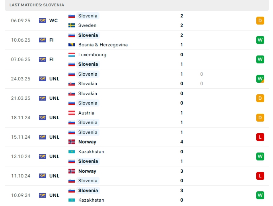Click the Sweden flag icon
273x206 pixels.
[x=72, y=25]
